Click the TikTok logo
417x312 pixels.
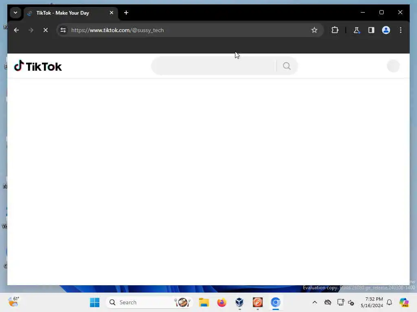(38, 66)
